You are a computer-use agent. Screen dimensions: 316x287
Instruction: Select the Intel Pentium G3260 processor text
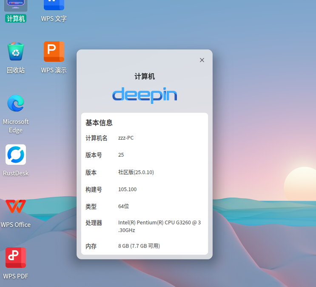159,226
